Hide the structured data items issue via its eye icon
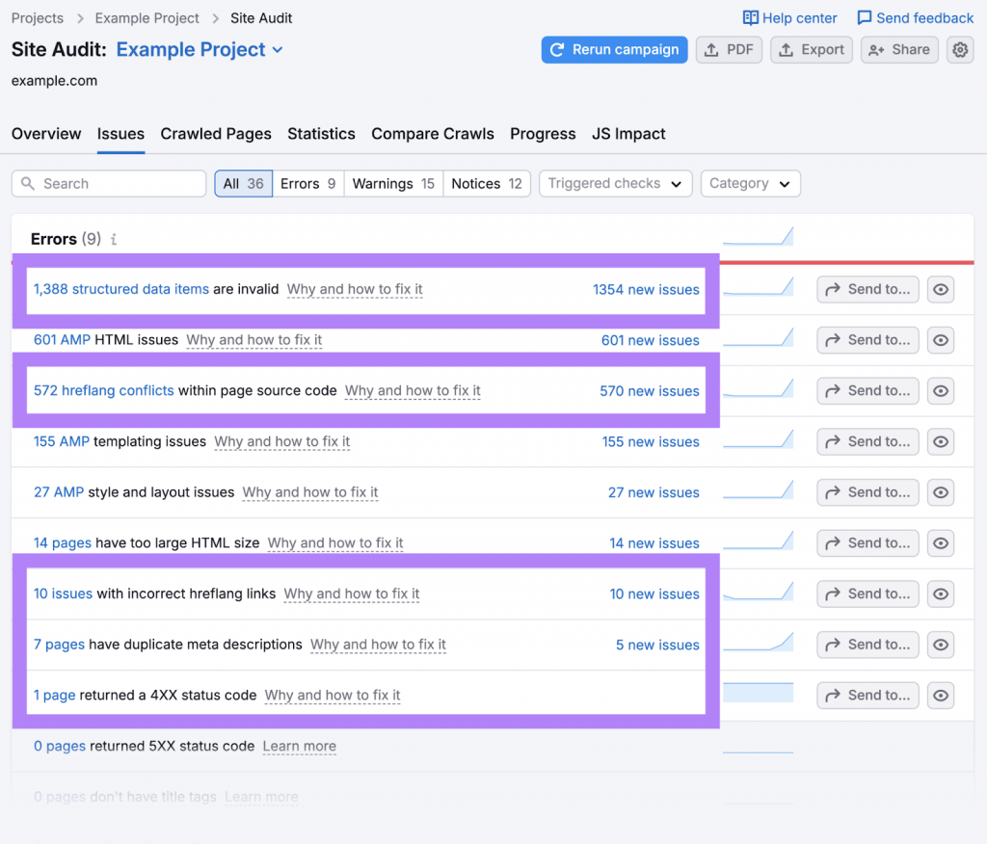The image size is (987, 844). click(941, 289)
